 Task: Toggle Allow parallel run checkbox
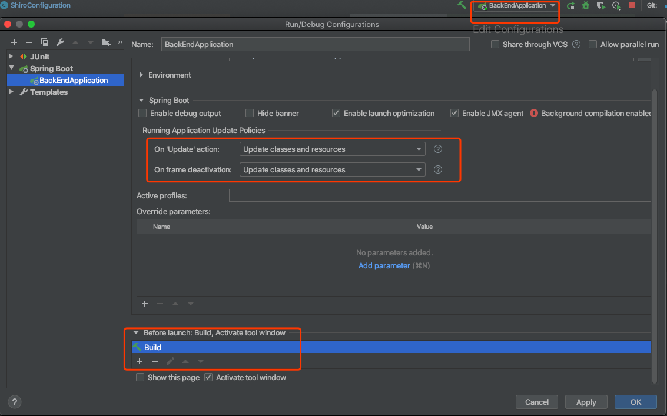point(593,44)
